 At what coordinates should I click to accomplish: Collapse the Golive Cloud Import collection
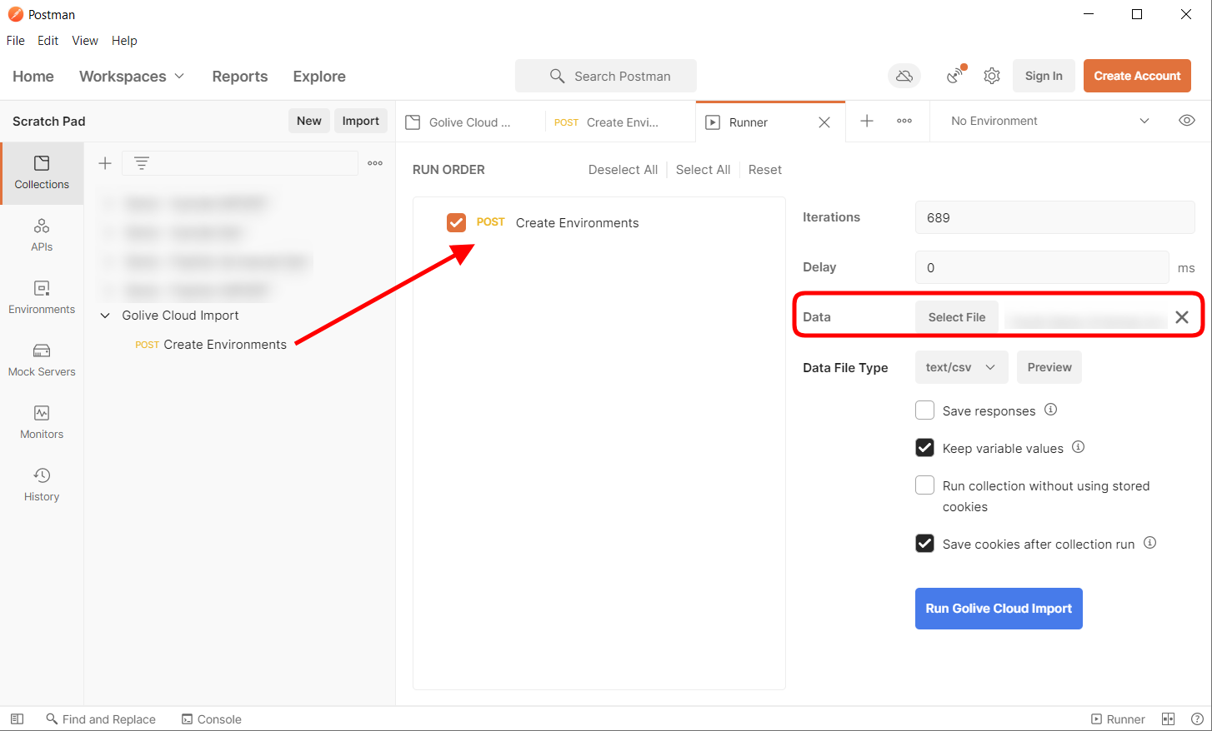point(105,316)
